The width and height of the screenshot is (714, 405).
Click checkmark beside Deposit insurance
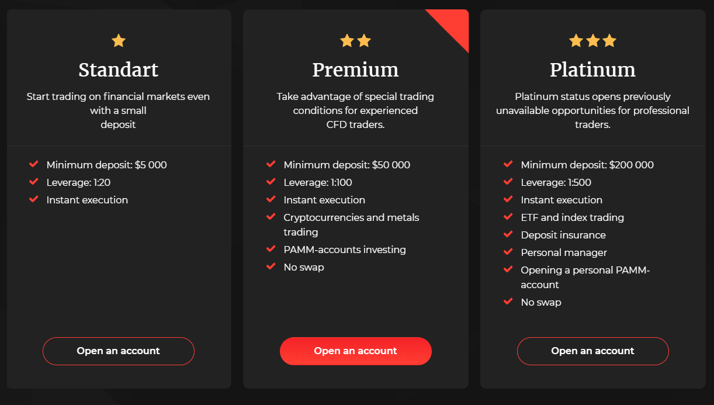pyautogui.click(x=508, y=234)
